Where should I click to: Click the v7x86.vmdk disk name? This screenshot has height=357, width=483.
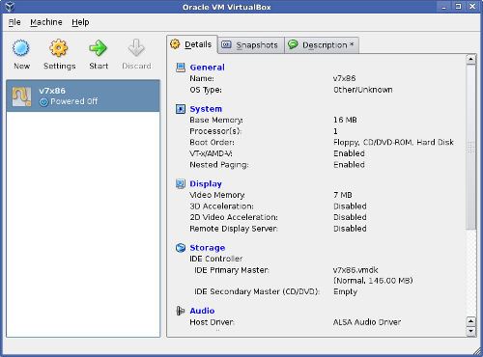click(355, 270)
